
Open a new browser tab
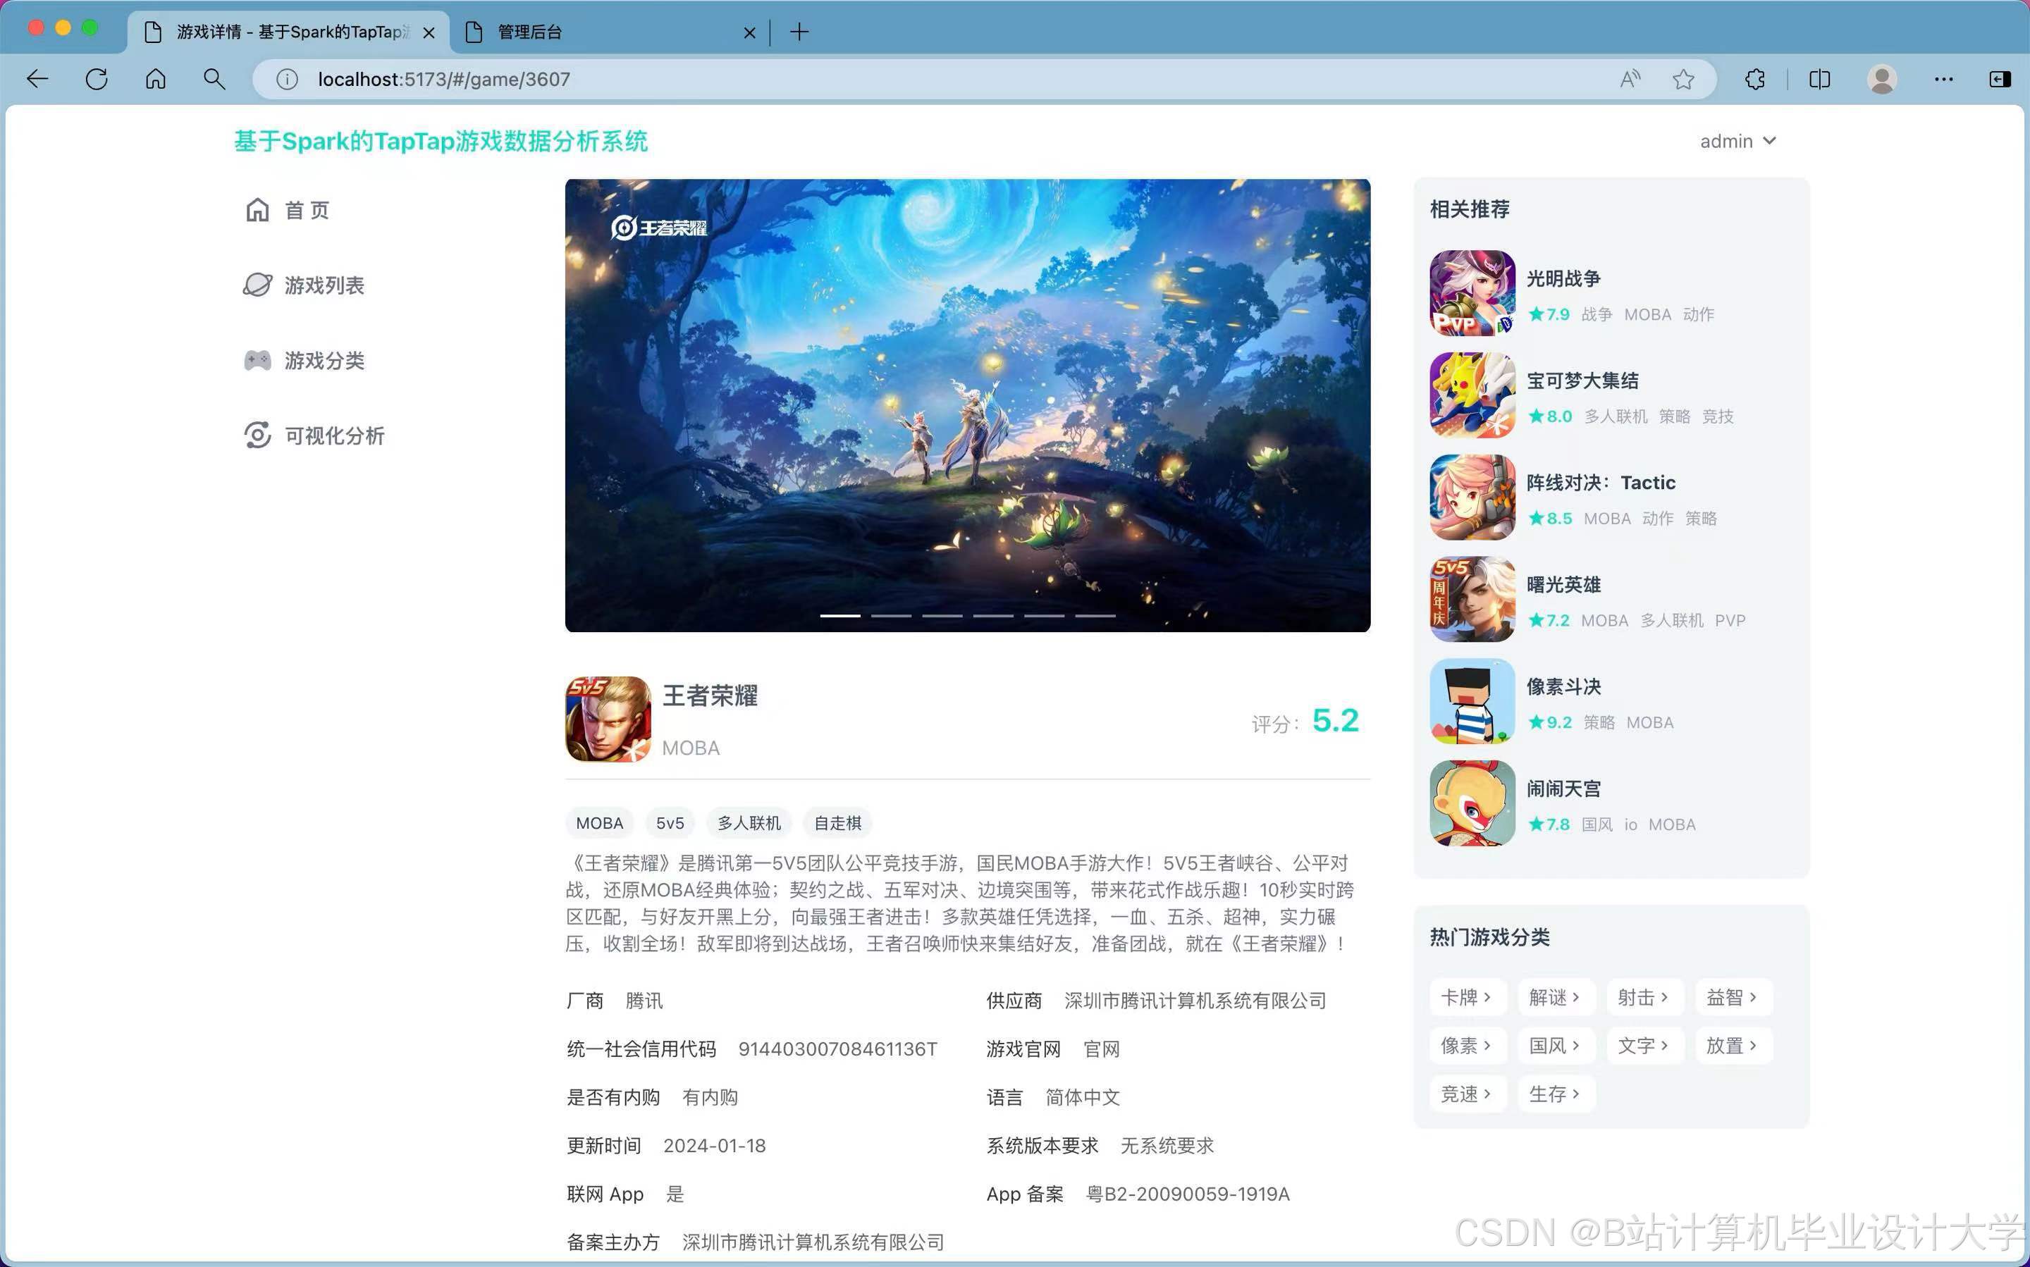point(799,32)
